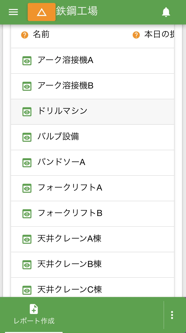
Task: Open the hamburger navigation menu
Action: 13,12
